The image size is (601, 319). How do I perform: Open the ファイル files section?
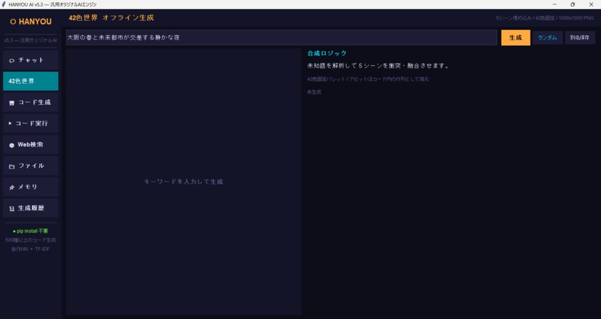[x=31, y=166]
